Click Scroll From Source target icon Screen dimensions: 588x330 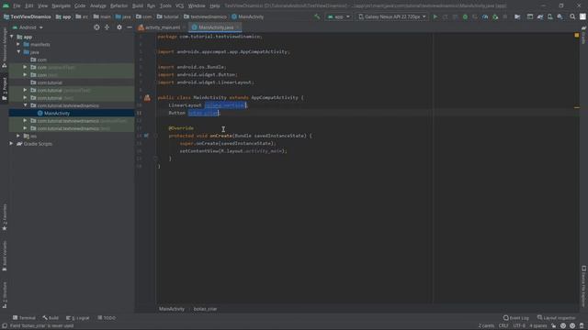pos(96,27)
